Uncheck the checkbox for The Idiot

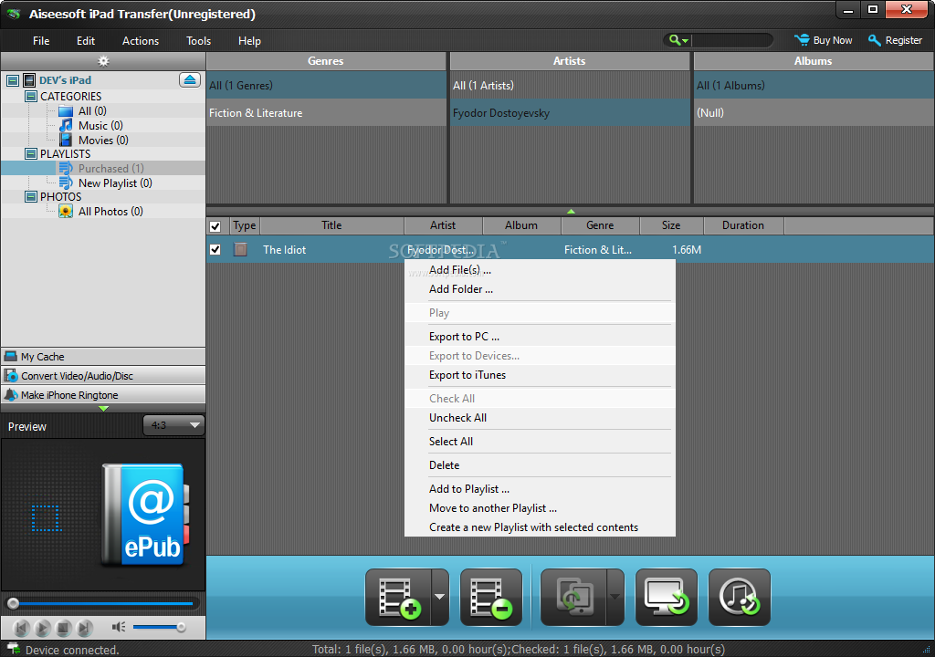click(215, 249)
